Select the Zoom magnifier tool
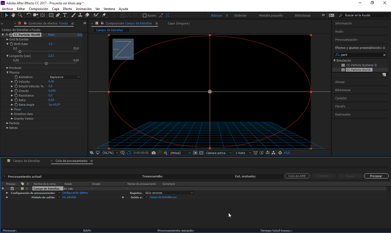 pos(20,15)
